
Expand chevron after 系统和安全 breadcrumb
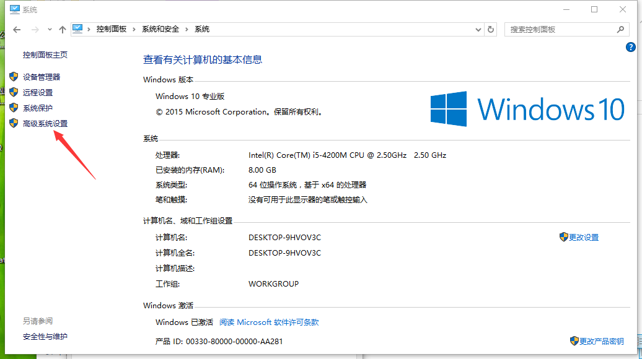(187, 30)
